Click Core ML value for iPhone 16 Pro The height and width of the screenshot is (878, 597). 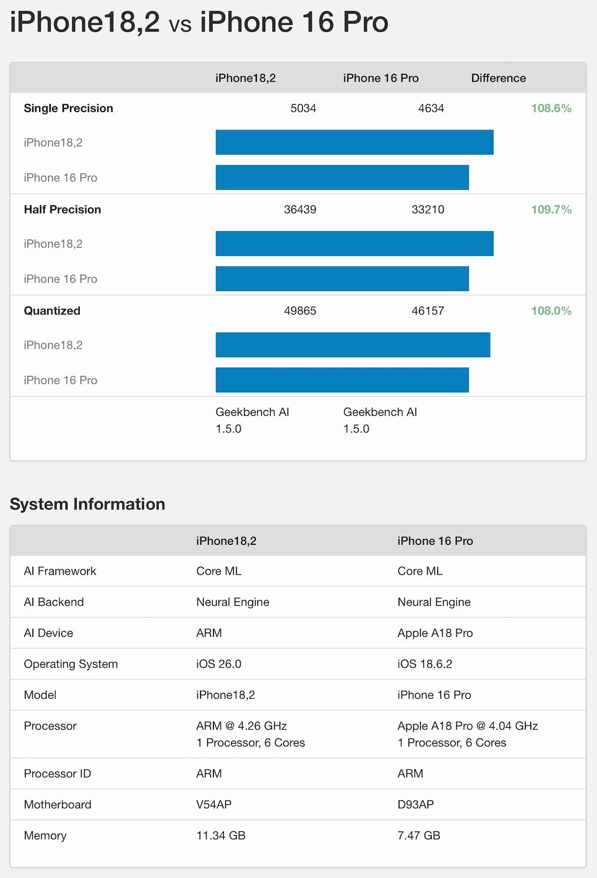point(420,571)
